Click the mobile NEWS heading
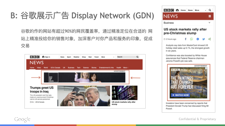 coord(171,16)
